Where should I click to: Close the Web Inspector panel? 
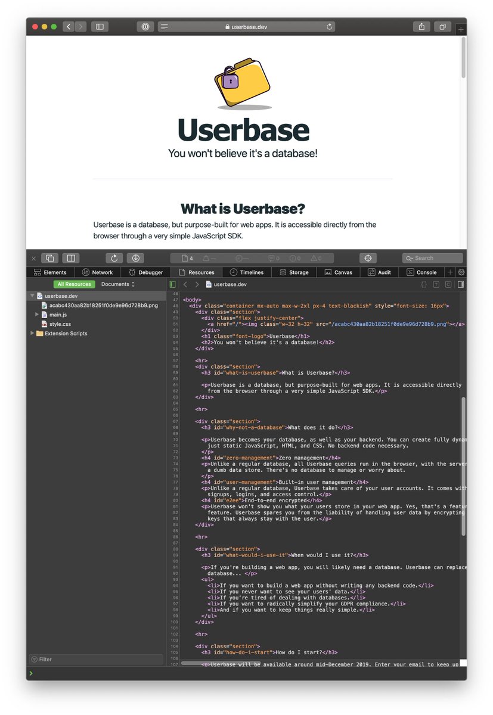[33, 258]
